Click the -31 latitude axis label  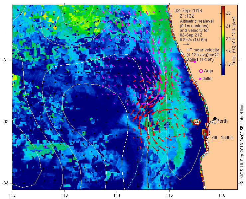tap(4, 60)
